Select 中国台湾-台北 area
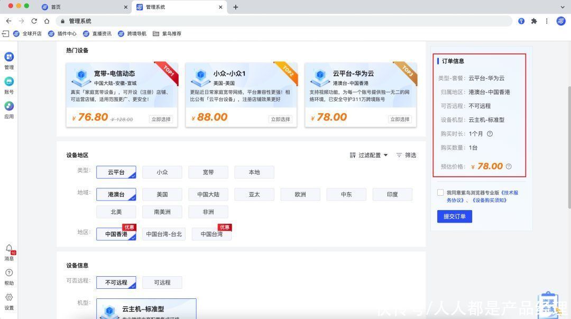The image size is (571, 319). click(x=164, y=234)
